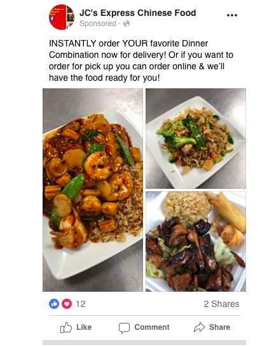Click the globe public audience icon

[127, 24]
